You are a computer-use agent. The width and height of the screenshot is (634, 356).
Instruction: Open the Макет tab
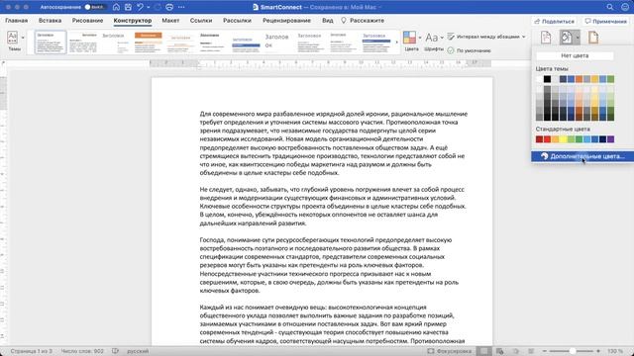pyautogui.click(x=170, y=20)
